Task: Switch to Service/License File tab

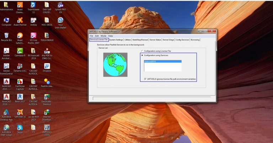Action: coord(99,40)
